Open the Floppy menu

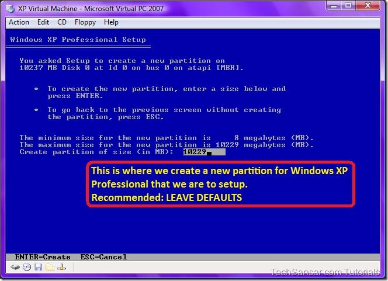(x=85, y=23)
